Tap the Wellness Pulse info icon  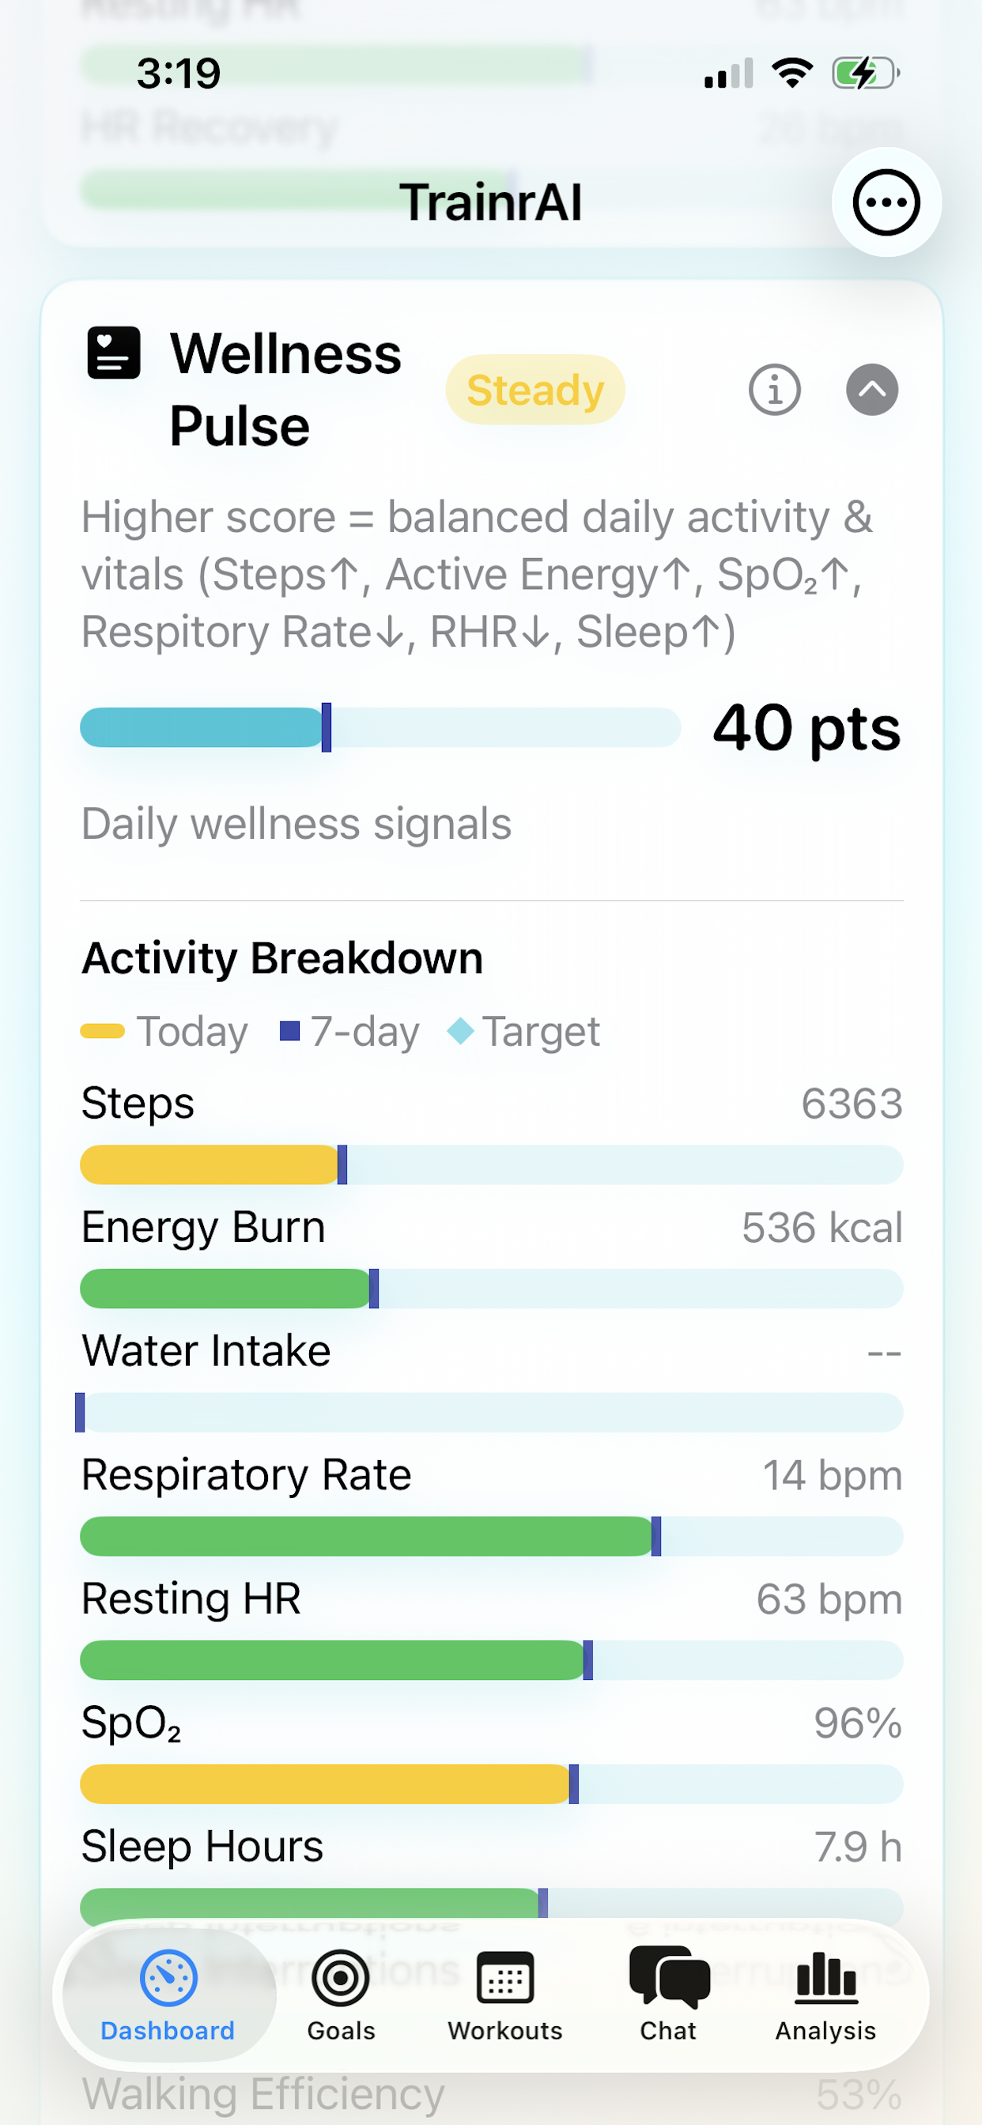point(774,390)
